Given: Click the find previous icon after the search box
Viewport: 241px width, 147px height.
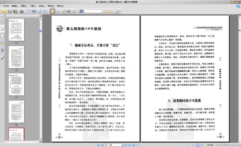Looking at the screenshot, I should coord(105,11).
